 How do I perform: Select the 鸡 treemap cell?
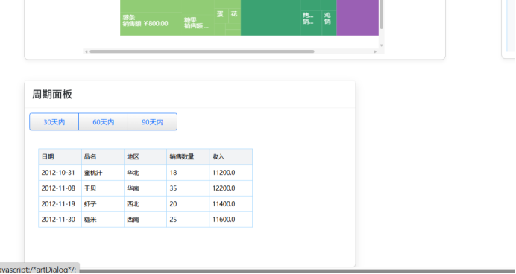[x=329, y=22]
